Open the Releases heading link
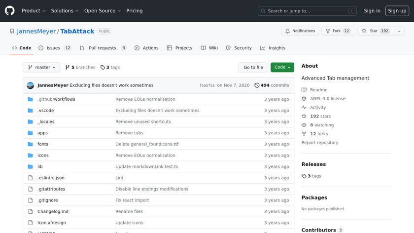414x233 pixels. point(313,164)
